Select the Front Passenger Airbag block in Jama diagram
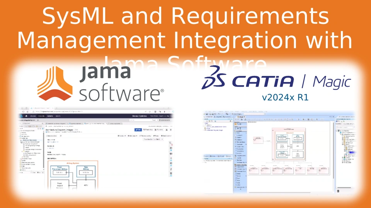Screen dimensions: 371x208 pos(60,171)
